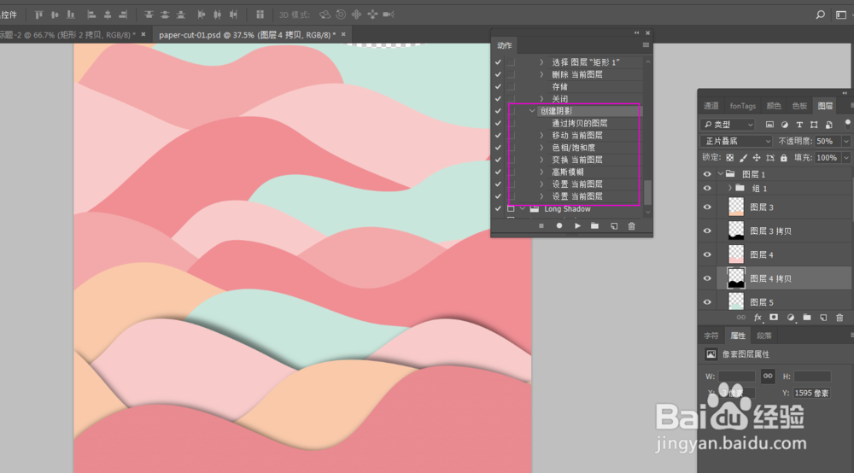The width and height of the screenshot is (854, 473).
Task: Hide 图层 4 拷贝 layer
Action: click(707, 278)
